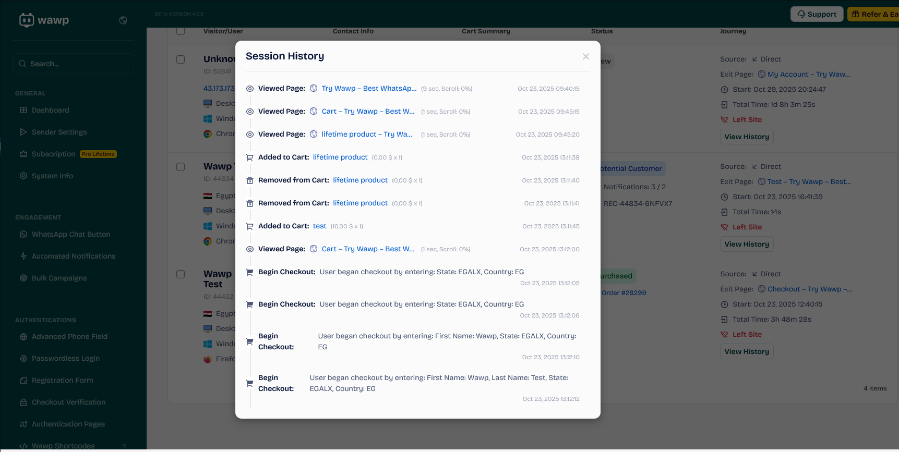
Task: Open Order #28299 link
Action: click(x=624, y=293)
